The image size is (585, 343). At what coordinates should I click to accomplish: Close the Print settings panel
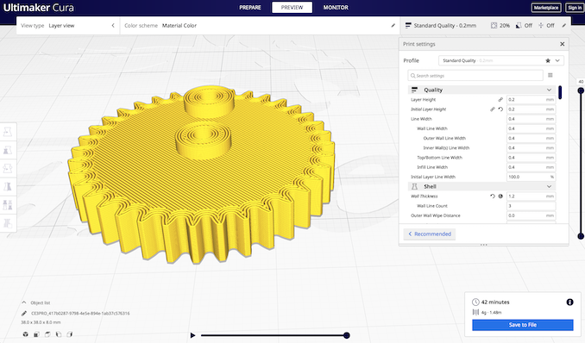(x=563, y=44)
